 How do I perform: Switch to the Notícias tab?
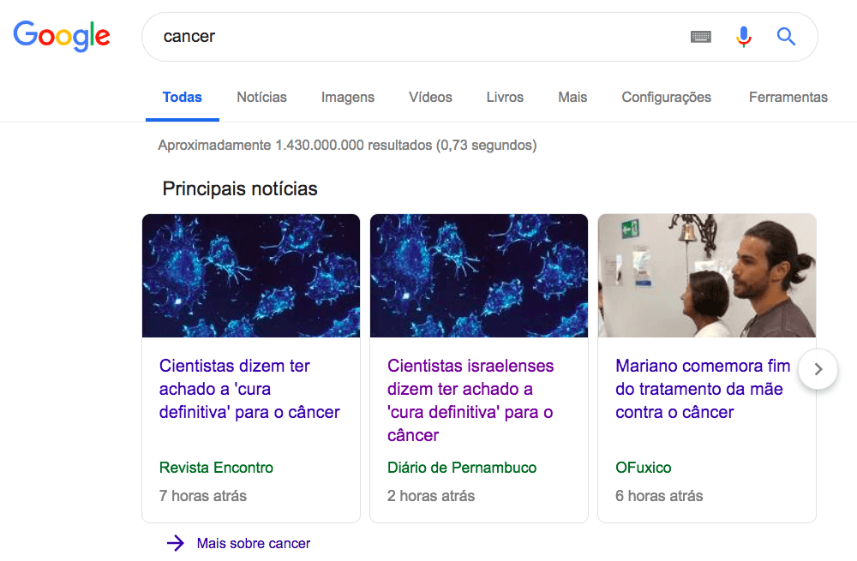click(261, 97)
